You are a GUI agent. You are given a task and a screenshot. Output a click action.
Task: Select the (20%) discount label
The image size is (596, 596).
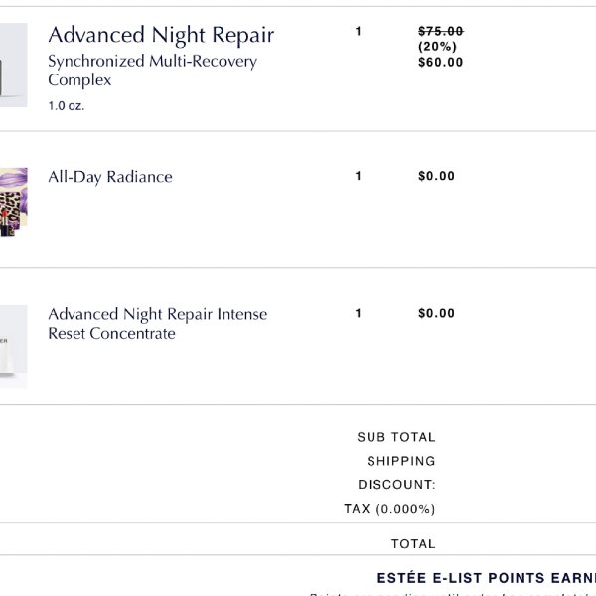[x=437, y=47]
